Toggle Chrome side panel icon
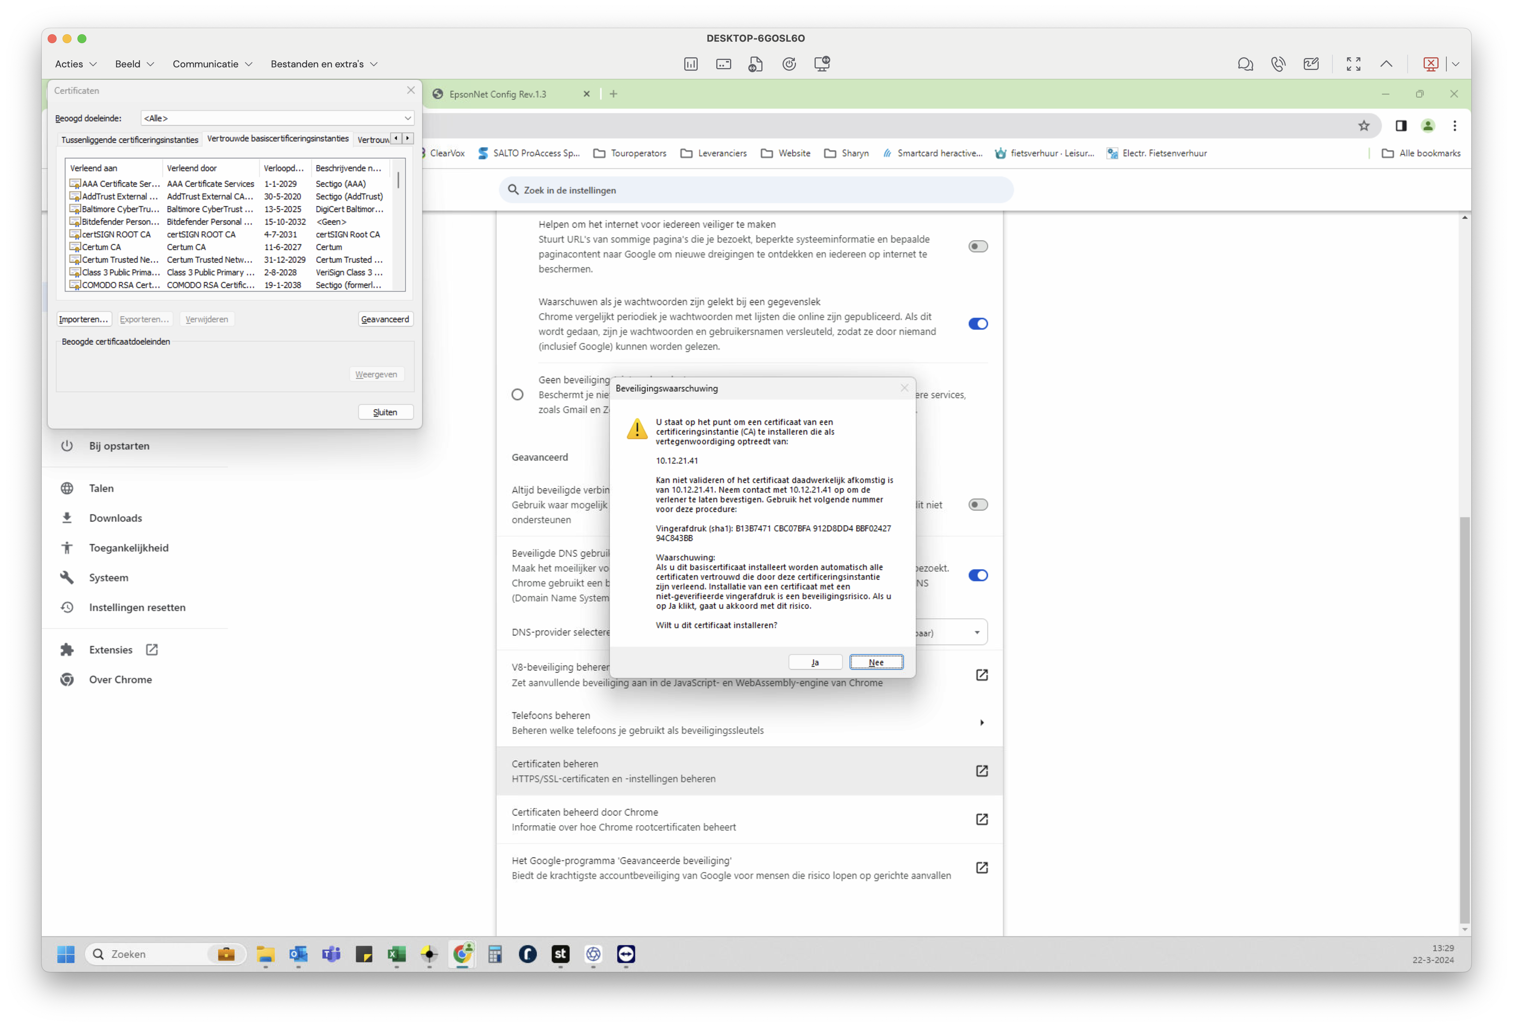 [1401, 126]
